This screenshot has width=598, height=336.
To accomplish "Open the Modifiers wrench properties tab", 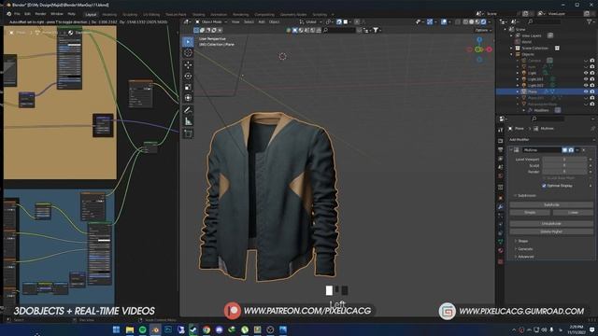I will point(501,207).
